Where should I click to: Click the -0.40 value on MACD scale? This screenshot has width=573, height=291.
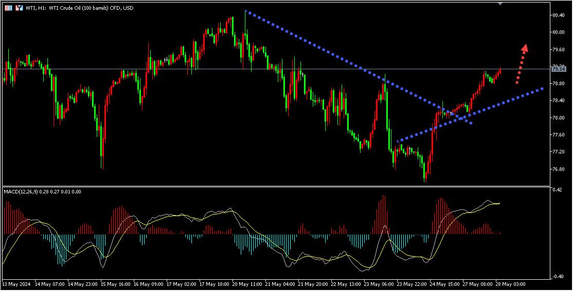[557, 277]
